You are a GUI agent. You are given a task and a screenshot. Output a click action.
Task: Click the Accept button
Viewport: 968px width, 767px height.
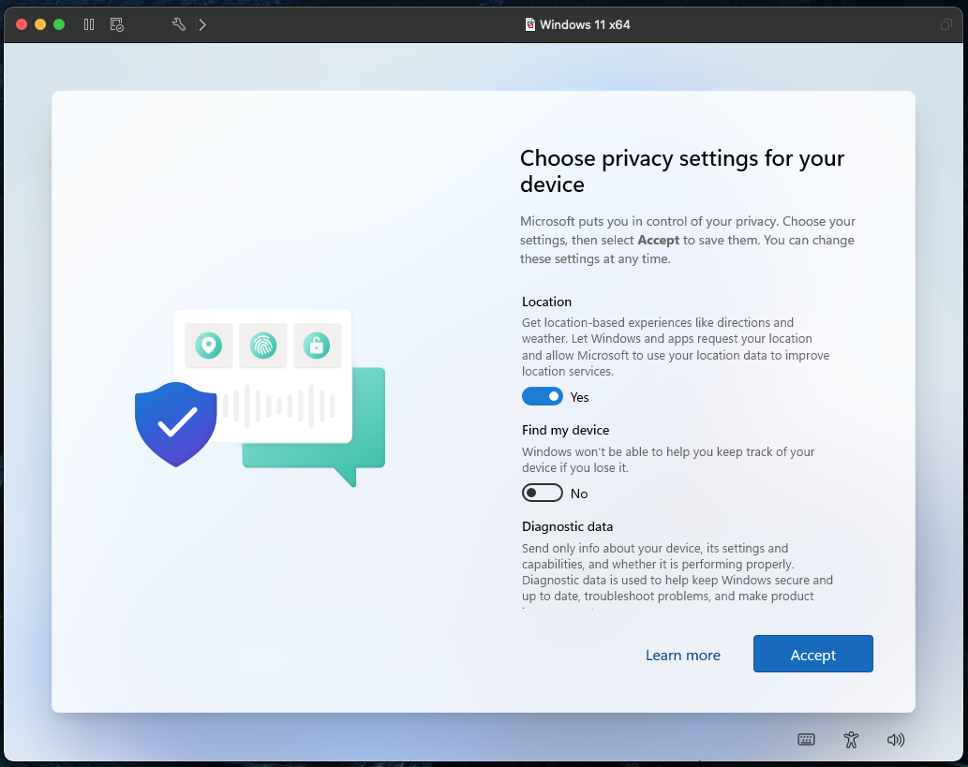click(x=813, y=654)
